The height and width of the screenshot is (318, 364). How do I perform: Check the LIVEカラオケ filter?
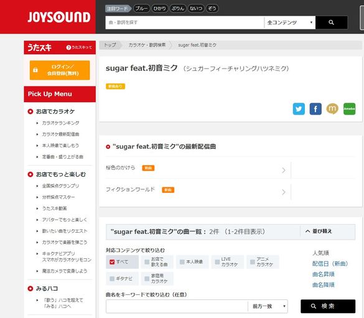click(x=217, y=262)
